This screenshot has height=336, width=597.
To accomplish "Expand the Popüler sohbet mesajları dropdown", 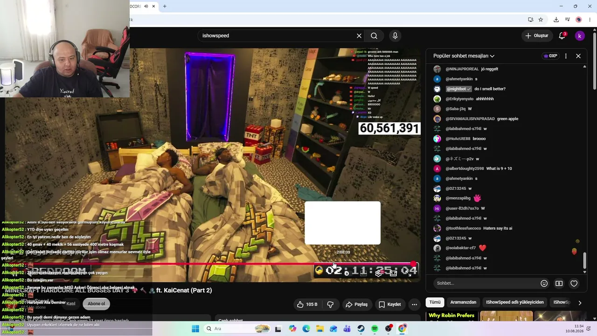I will click(464, 56).
